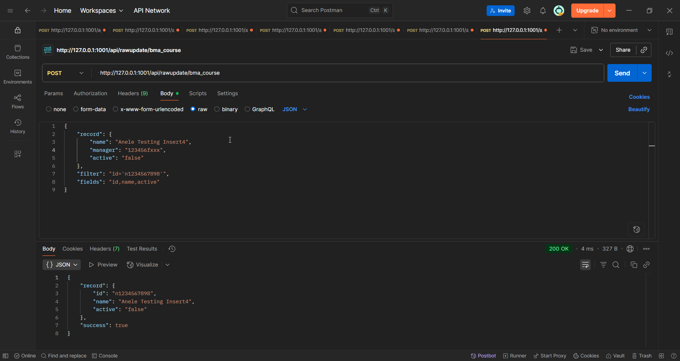Open the configure sidebar apps icon
680x361 pixels.
coord(18,154)
